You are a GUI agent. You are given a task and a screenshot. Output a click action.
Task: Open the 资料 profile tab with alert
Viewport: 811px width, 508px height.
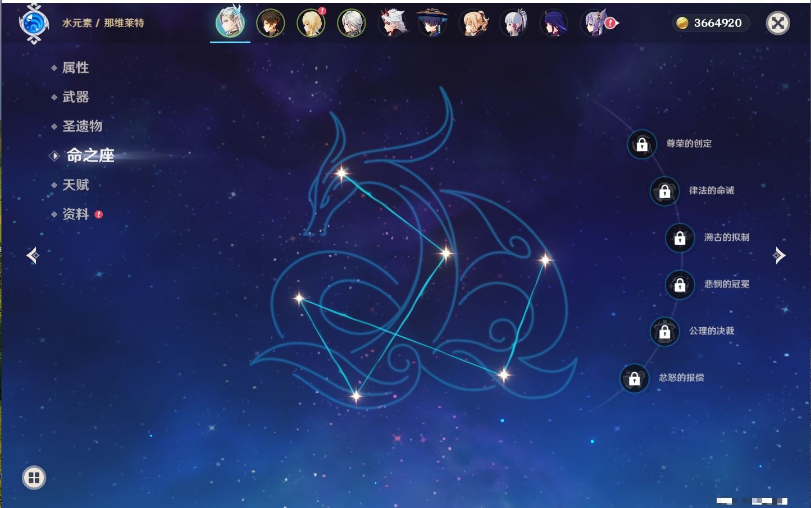75,214
